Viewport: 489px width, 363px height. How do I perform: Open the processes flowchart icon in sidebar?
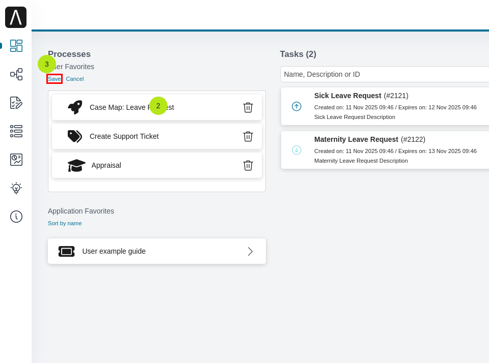(x=16, y=74)
